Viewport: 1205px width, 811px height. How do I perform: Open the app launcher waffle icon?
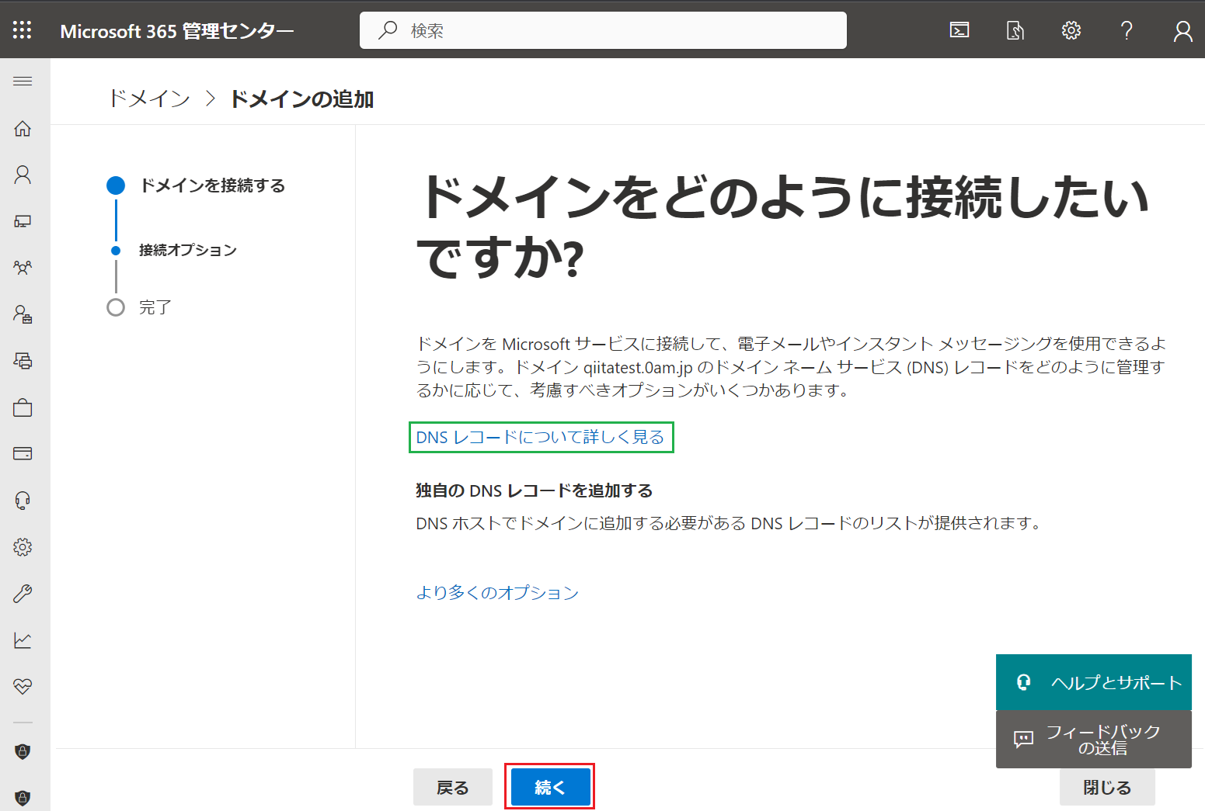tap(23, 30)
